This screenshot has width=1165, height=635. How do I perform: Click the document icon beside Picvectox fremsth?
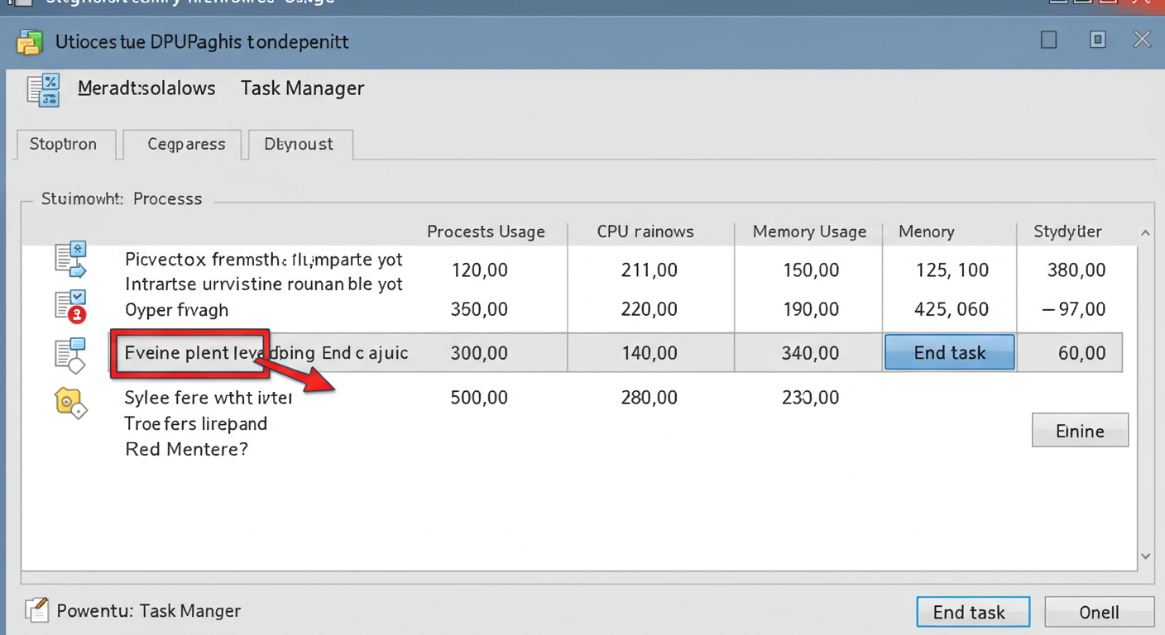[x=70, y=259]
